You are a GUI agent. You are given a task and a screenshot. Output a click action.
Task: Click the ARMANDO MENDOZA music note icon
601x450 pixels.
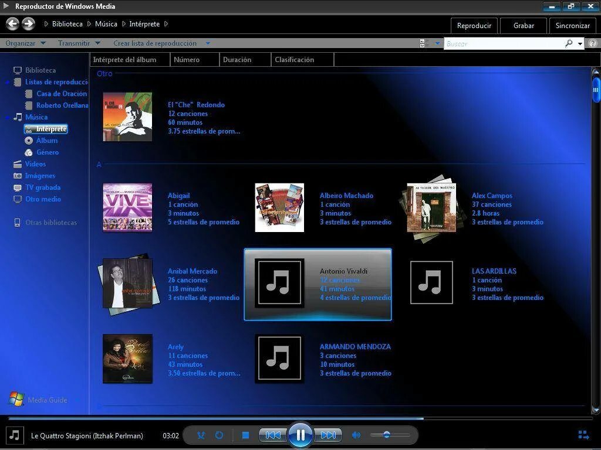point(279,359)
